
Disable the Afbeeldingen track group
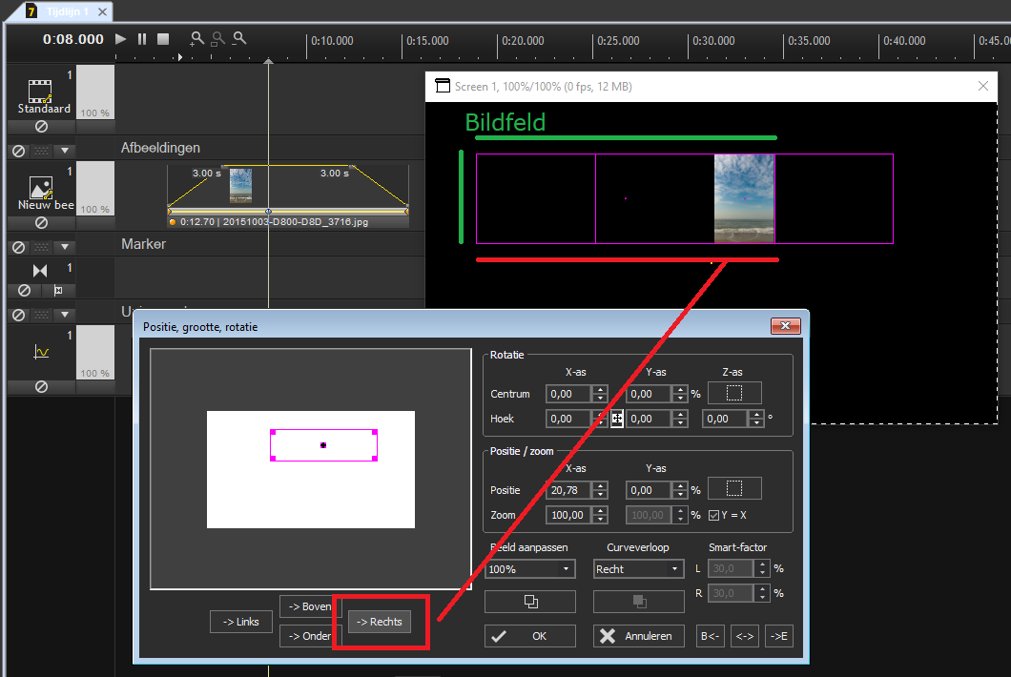pyautogui.click(x=17, y=151)
